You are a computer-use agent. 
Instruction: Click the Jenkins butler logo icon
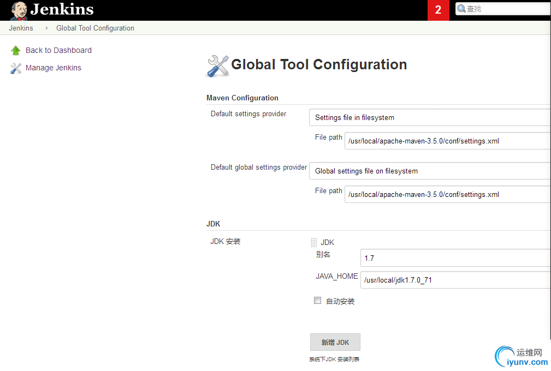point(19,10)
